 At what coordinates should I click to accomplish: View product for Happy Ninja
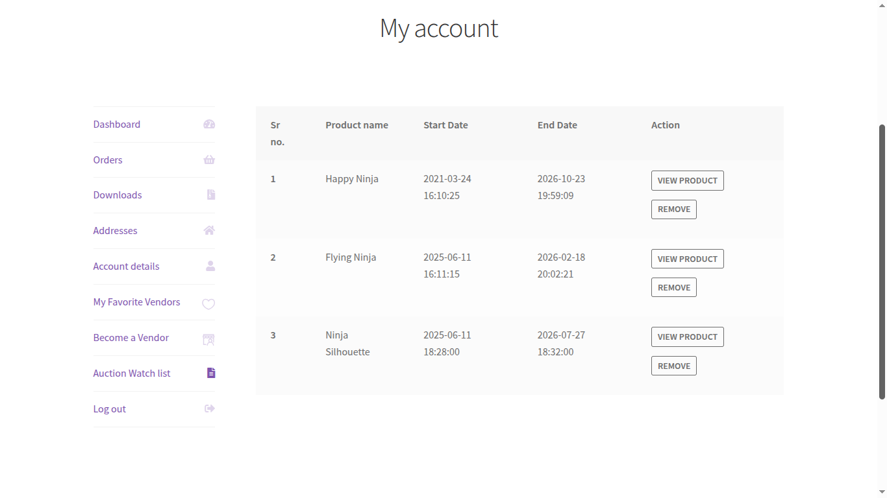(x=687, y=181)
